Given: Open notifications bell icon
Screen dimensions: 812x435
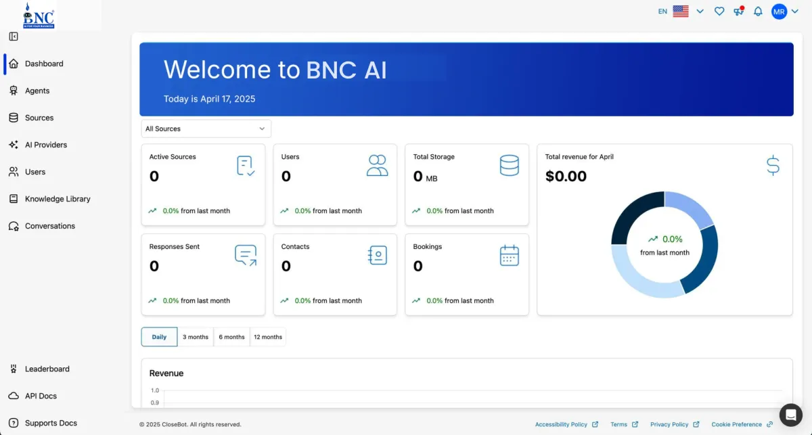Looking at the screenshot, I should click(758, 12).
